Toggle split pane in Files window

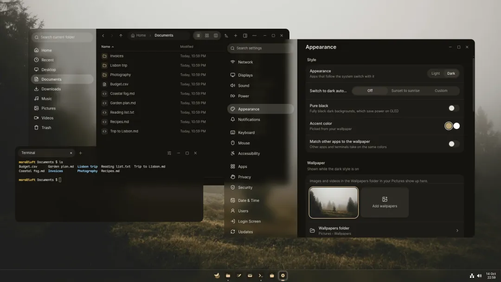point(245,35)
